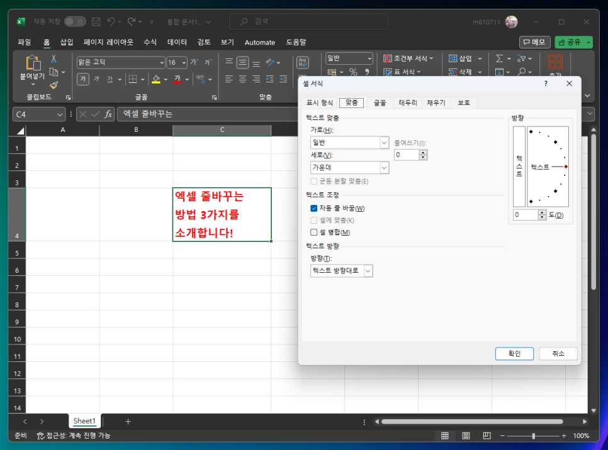Open the 삽입 Insert ribbon tab
Image resolution: width=608 pixels, height=450 pixels.
click(67, 42)
